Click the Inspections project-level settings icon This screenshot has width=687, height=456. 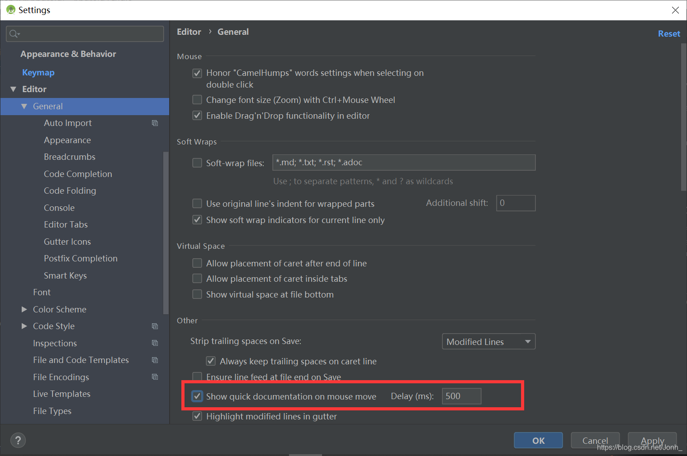(155, 343)
